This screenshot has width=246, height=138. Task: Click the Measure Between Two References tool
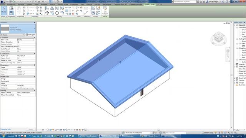point(86,13)
